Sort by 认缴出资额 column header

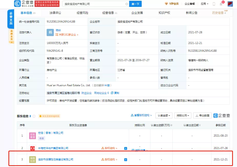pyautogui.click(x=161, y=125)
